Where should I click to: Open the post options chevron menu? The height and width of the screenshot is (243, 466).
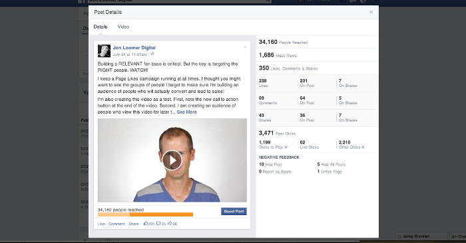pyautogui.click(x=245, y=47)
